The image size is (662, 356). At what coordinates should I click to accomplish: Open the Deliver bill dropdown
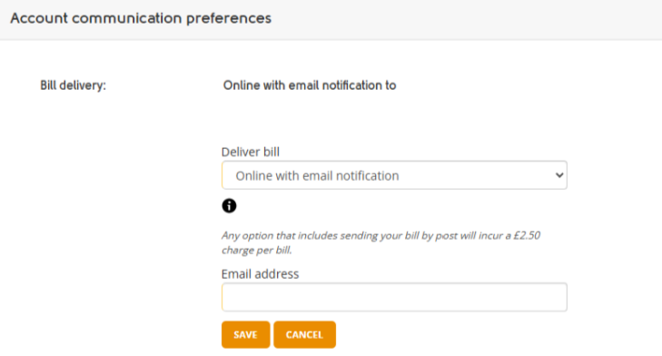(x=394, y=175)
